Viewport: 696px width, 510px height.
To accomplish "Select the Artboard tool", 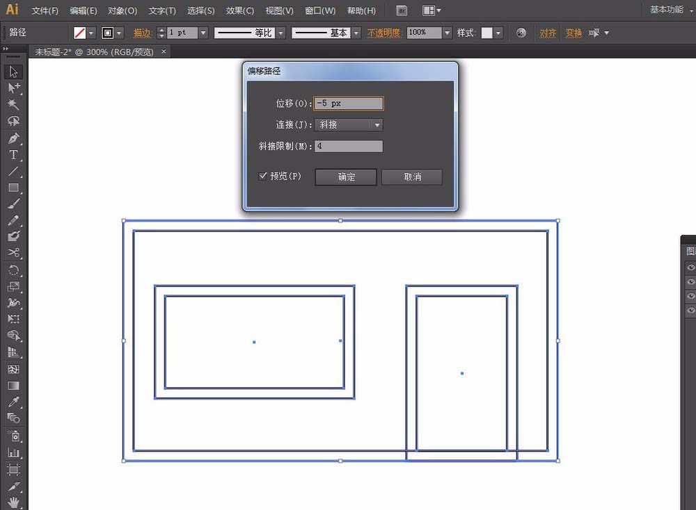I will 13,470.
